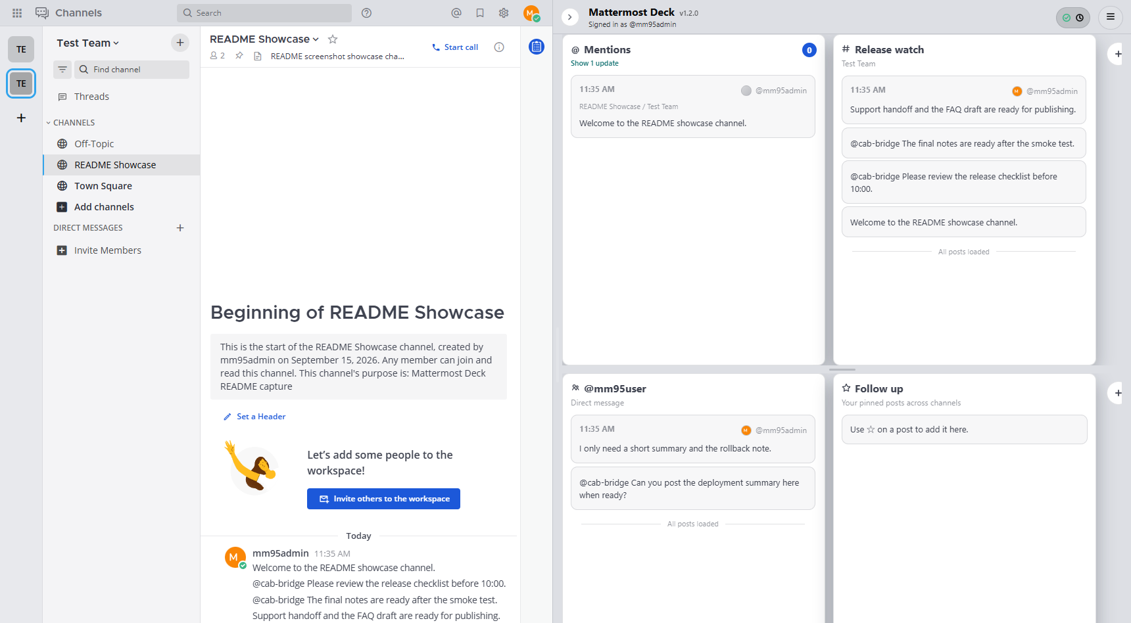View channel info icon
The width and height of the screenshot is (1131, 623).
pos(499,47)
